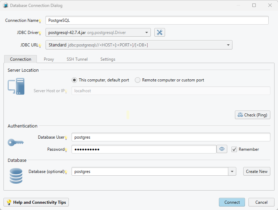Open the Database selection dropdown arrow
The width and height of the screenshot is (278, 210).
point(232,171)
